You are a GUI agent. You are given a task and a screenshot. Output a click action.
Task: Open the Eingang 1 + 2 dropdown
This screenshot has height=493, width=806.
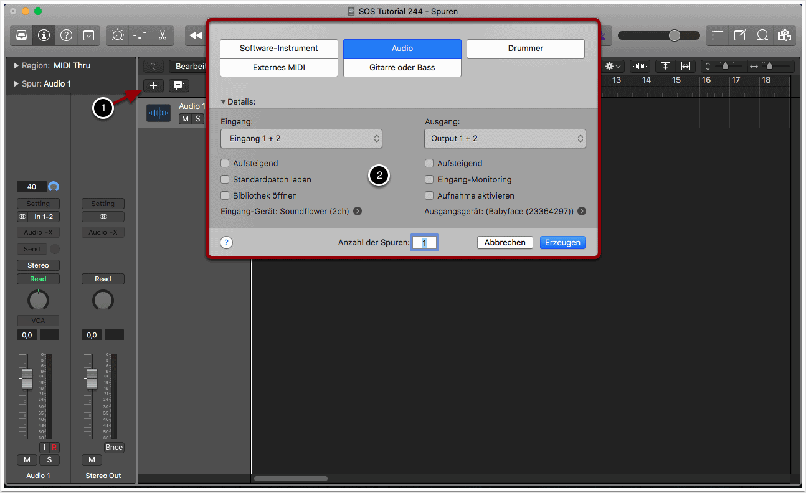[301, 138]
